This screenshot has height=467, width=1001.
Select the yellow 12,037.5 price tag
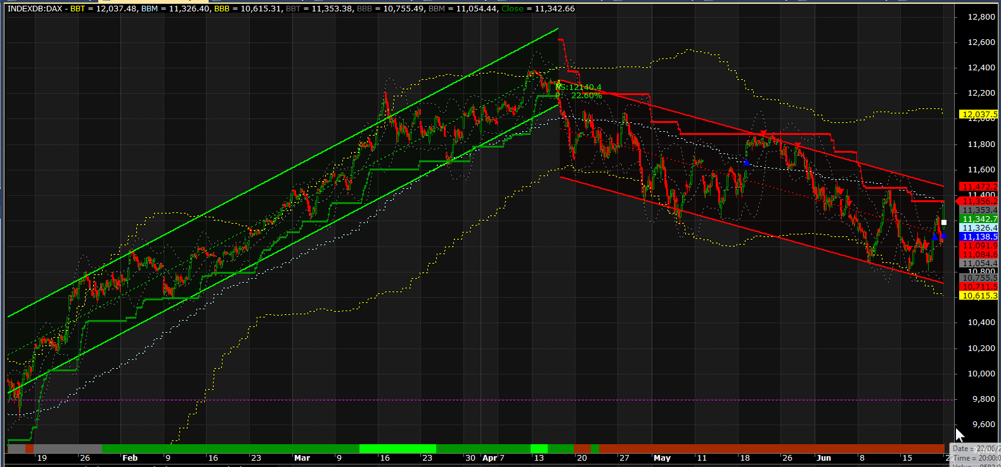tap(979, 115)
